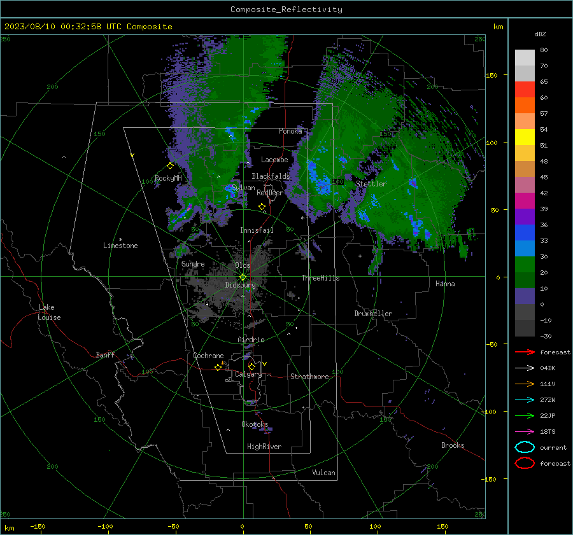Click the Airdrie city label
This screenshot has width=573, height=535.
251,340
